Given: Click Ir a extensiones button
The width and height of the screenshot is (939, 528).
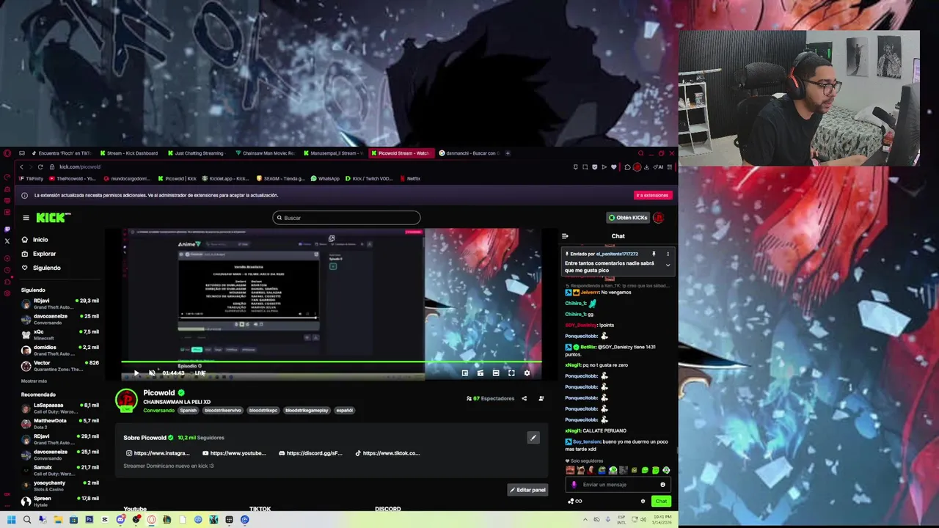Looking at the screenshot, I should pyautogui.click(x=652, y=196).
